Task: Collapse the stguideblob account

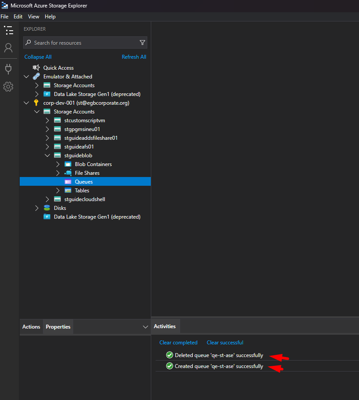Action: point(47,156)
